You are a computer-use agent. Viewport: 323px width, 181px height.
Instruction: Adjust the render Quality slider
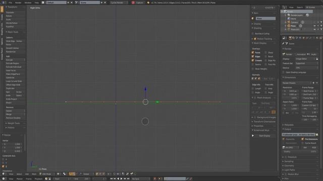[300, 152]
